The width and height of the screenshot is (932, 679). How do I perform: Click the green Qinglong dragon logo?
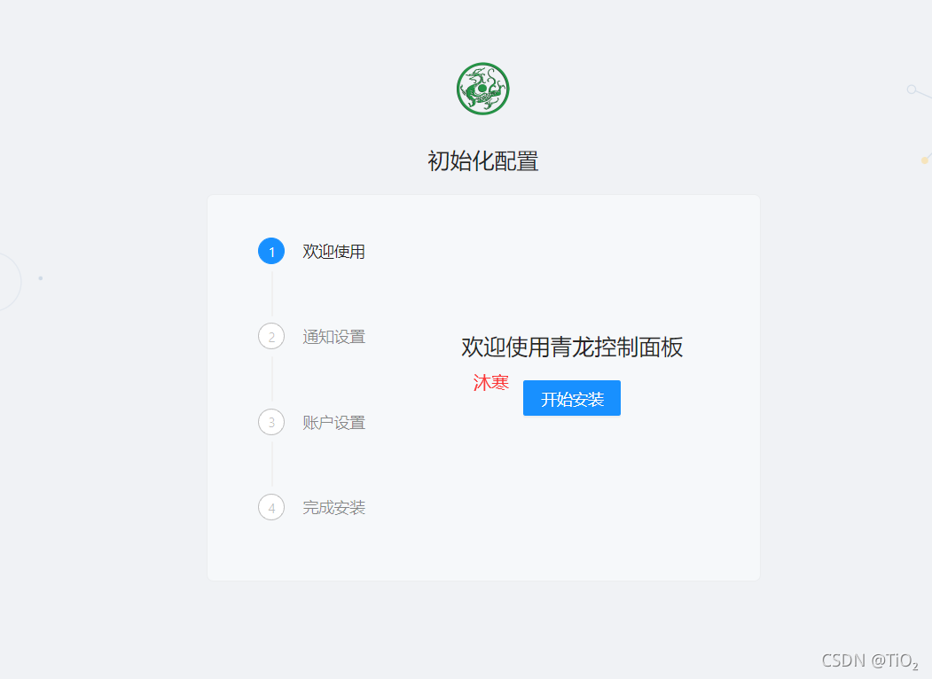(x=482, y=89)
